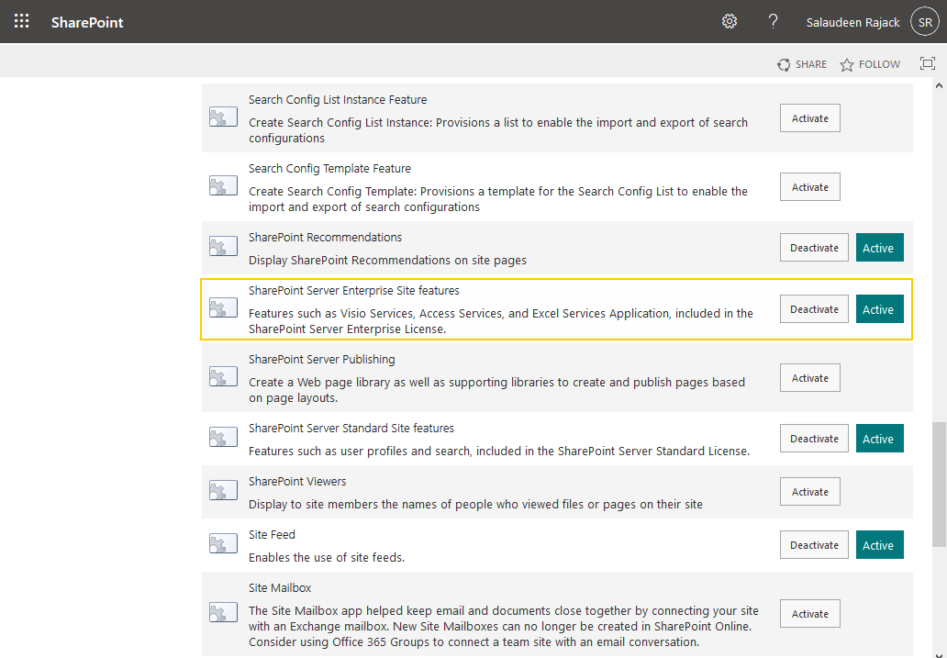Click the SharePoint Viewers feature icon
Viewport: 947px width, 658px height.
(223, 491)
